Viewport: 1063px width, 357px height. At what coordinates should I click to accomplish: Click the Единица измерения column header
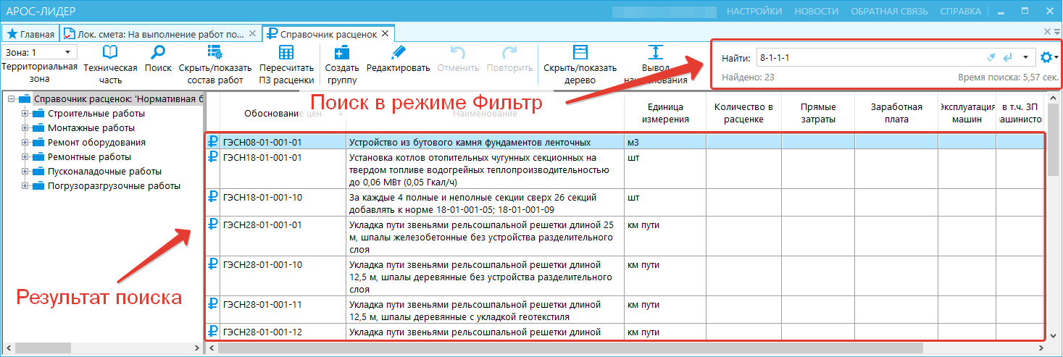click(665, 113)
